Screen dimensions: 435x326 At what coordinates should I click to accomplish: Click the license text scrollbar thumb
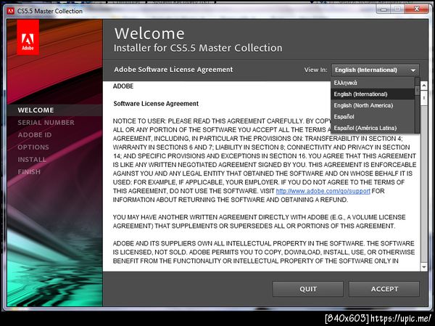(424, 98)
